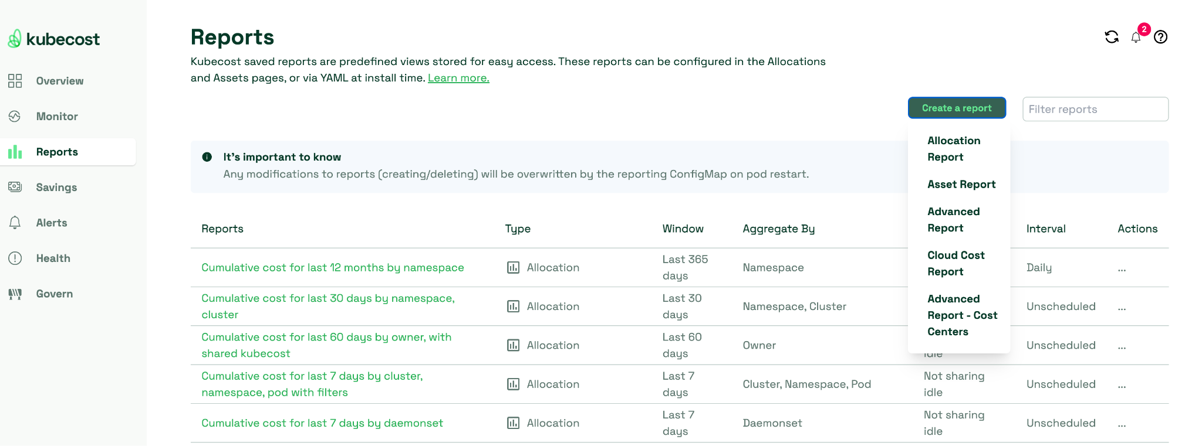Go to Alerts page
Image resolution: width=1202 pixels, height=446 pixels.
52,223
